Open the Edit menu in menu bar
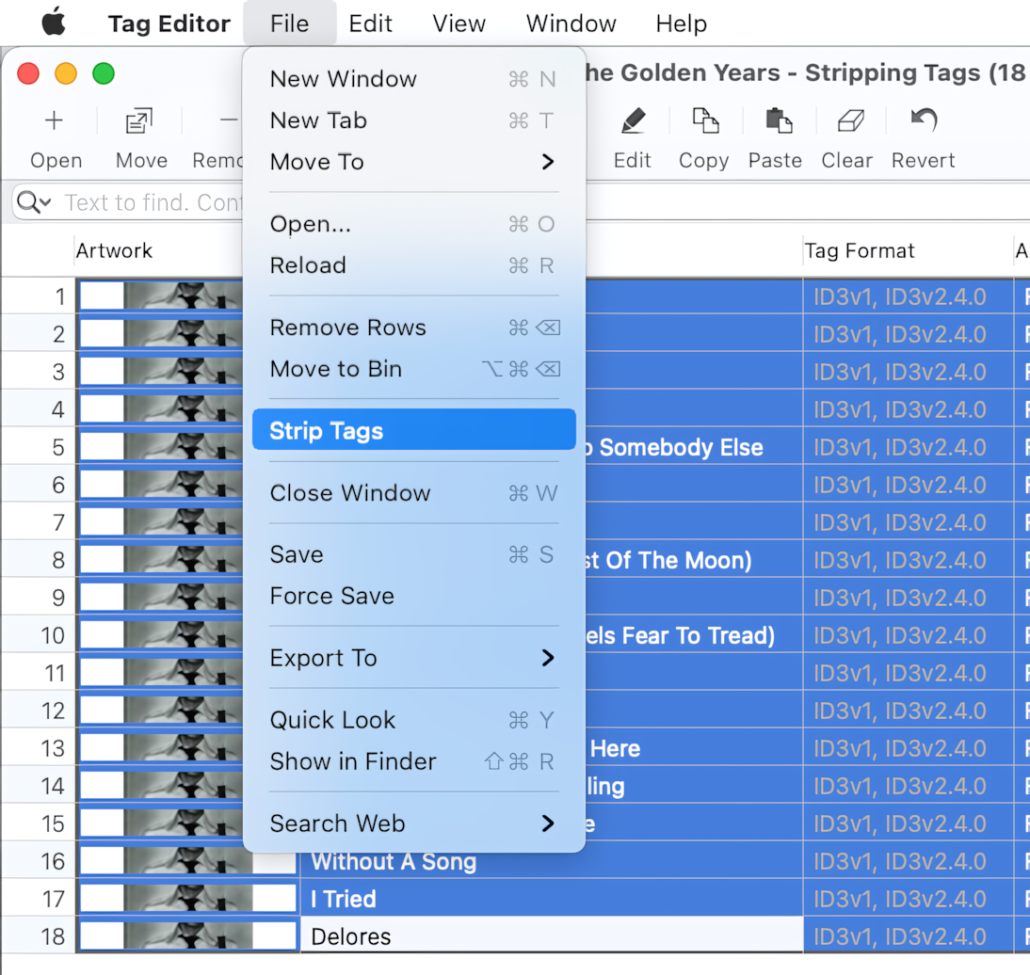 pos(371,24)
